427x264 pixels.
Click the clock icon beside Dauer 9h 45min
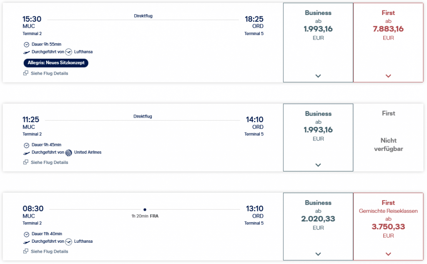27,145
